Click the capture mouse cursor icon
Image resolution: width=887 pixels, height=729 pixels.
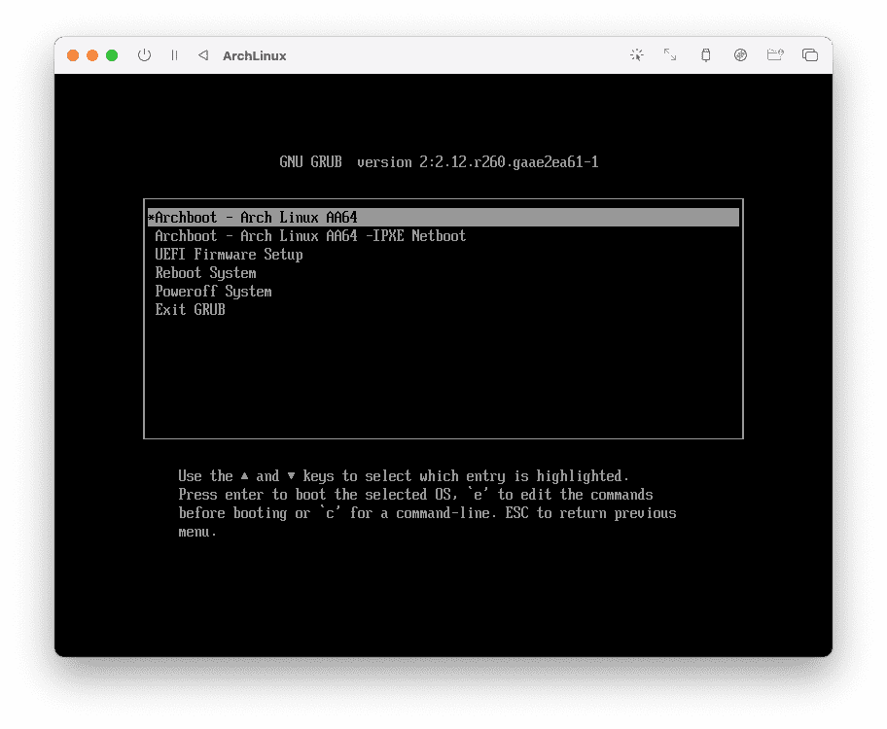pyautogui.click(x=637, y=55)
